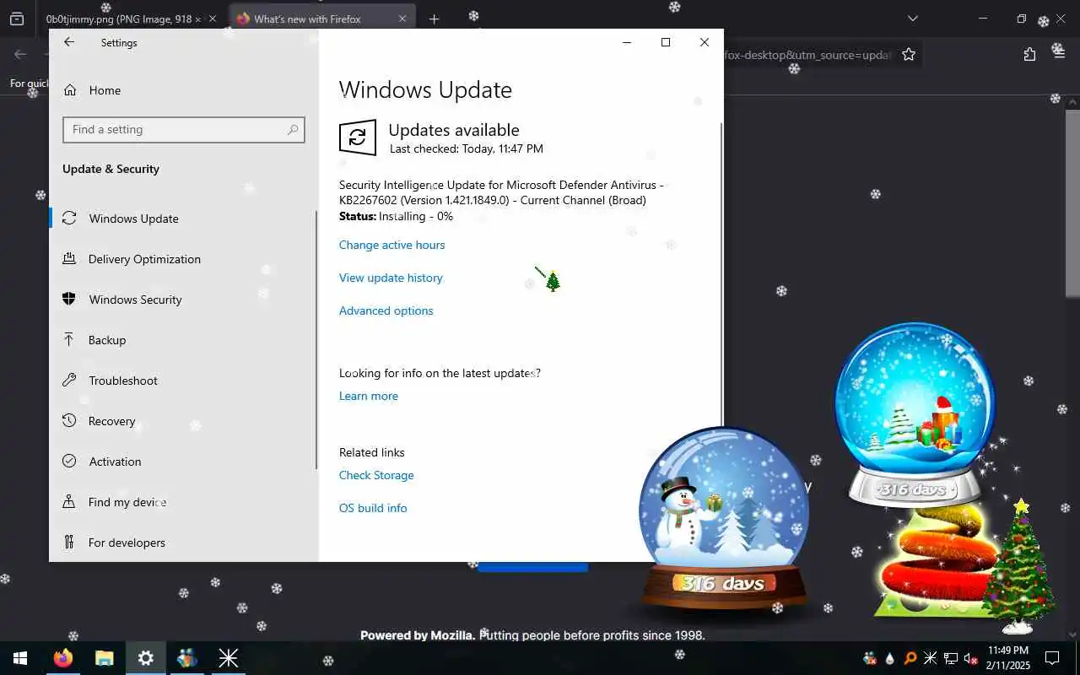
Task: Click Firefox back navigation arrow
Action: (20, 54)
